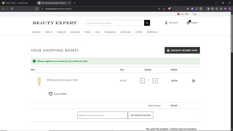Select the Your Shopping Basket tab
The height and width of the screenshot is (131, 233).
pyautogui.click(x=54, y=3)
